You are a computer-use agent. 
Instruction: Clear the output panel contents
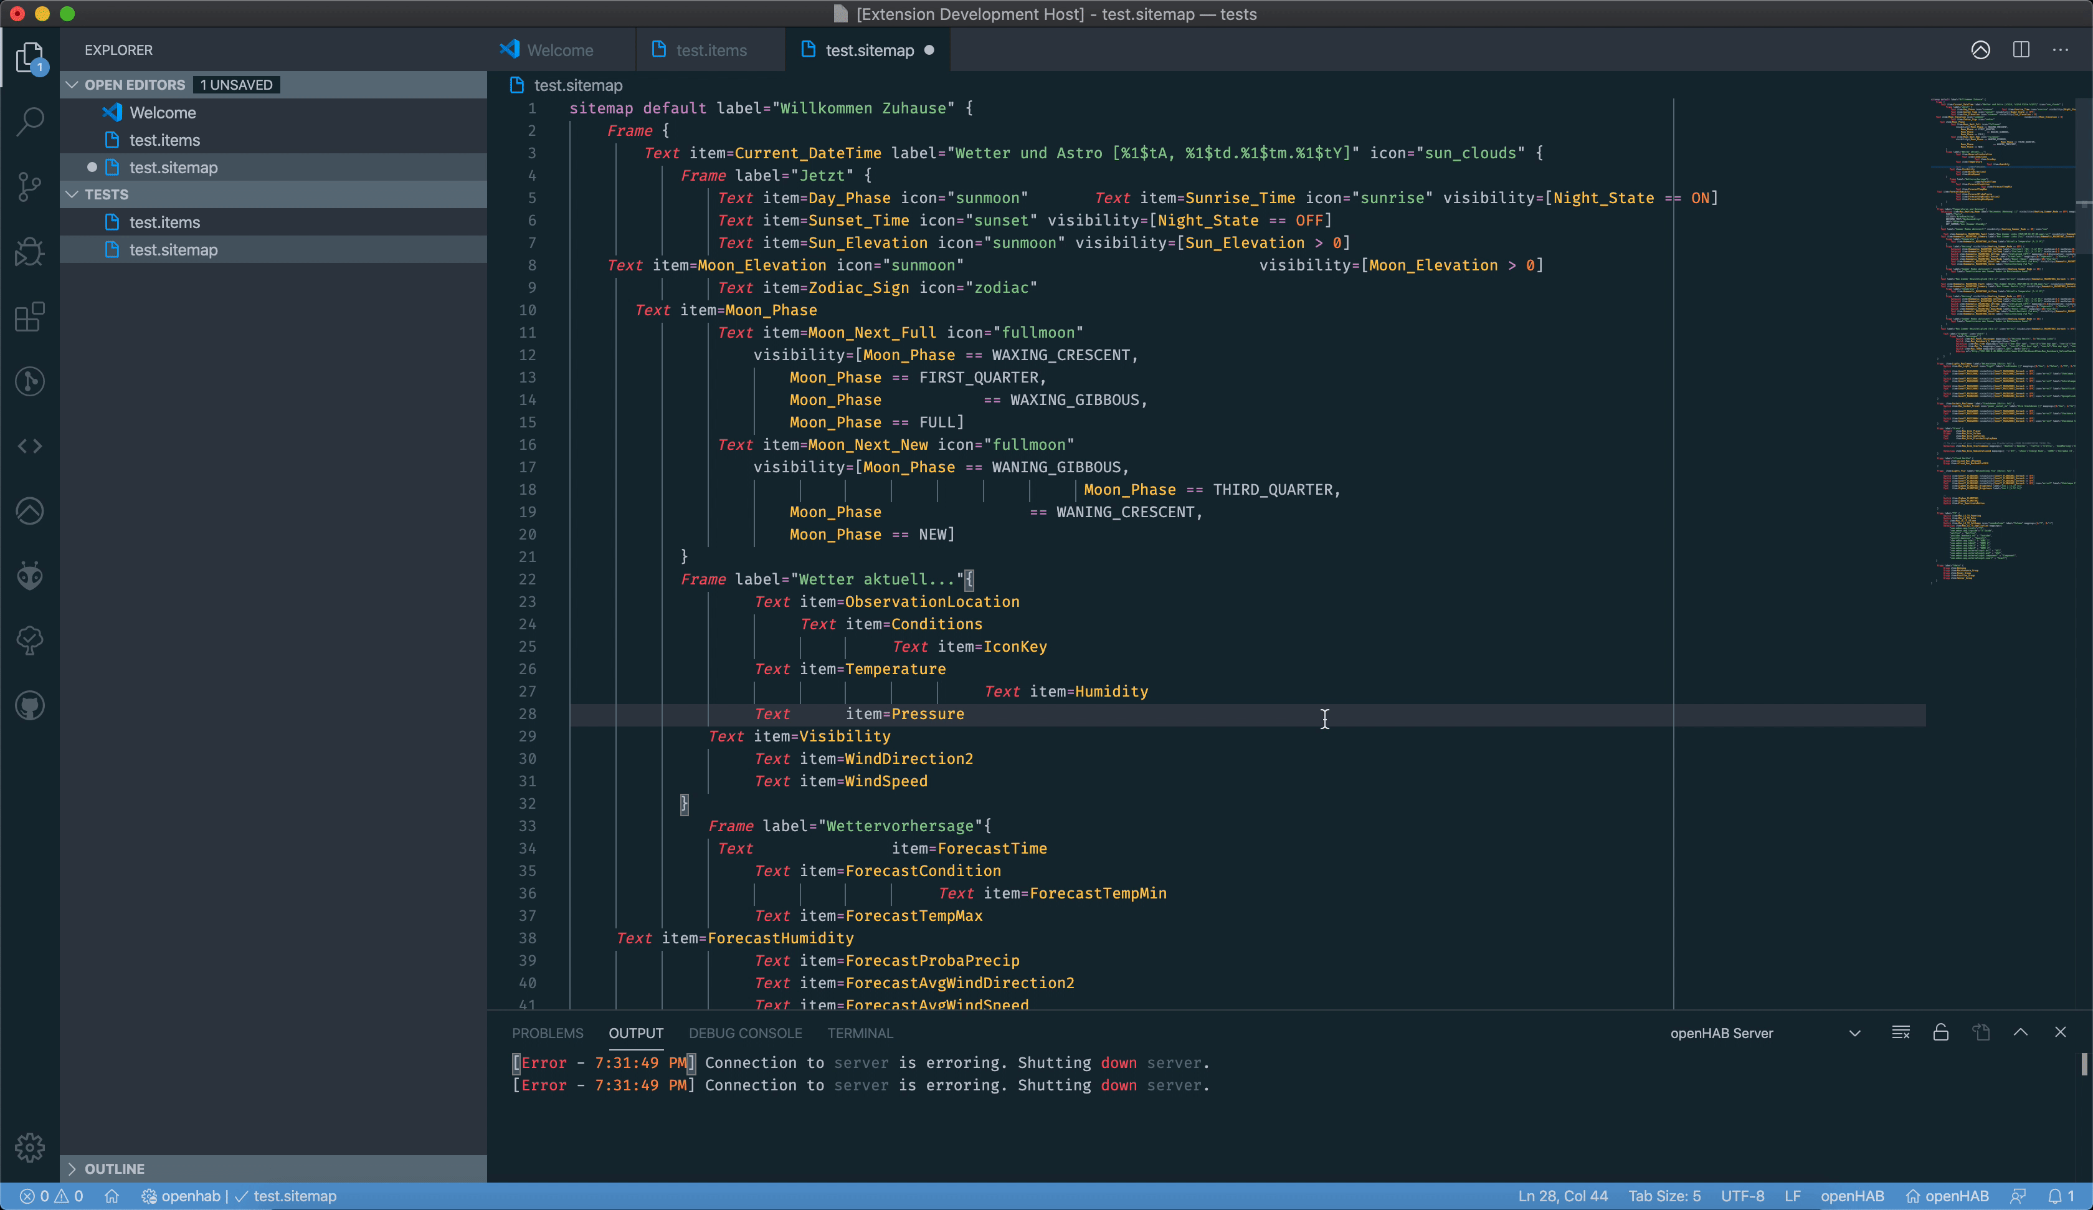pyautogui.click(x=1901, y=1032)
